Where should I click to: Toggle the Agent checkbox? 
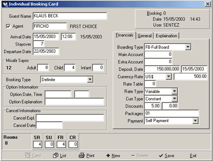pyautogui.click(x=8, y=26)
